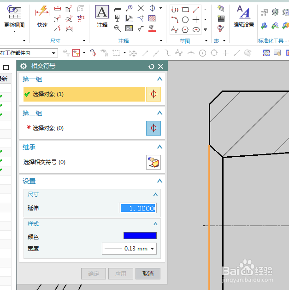289x290 pixels.
Task: Activate 选择对象 (0) in second group
Action: 84,128
